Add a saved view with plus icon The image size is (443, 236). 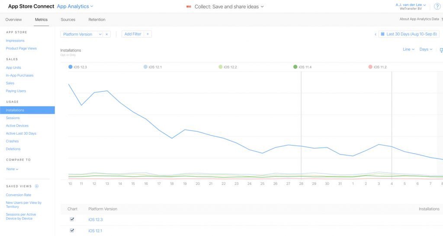click(37, 186)
